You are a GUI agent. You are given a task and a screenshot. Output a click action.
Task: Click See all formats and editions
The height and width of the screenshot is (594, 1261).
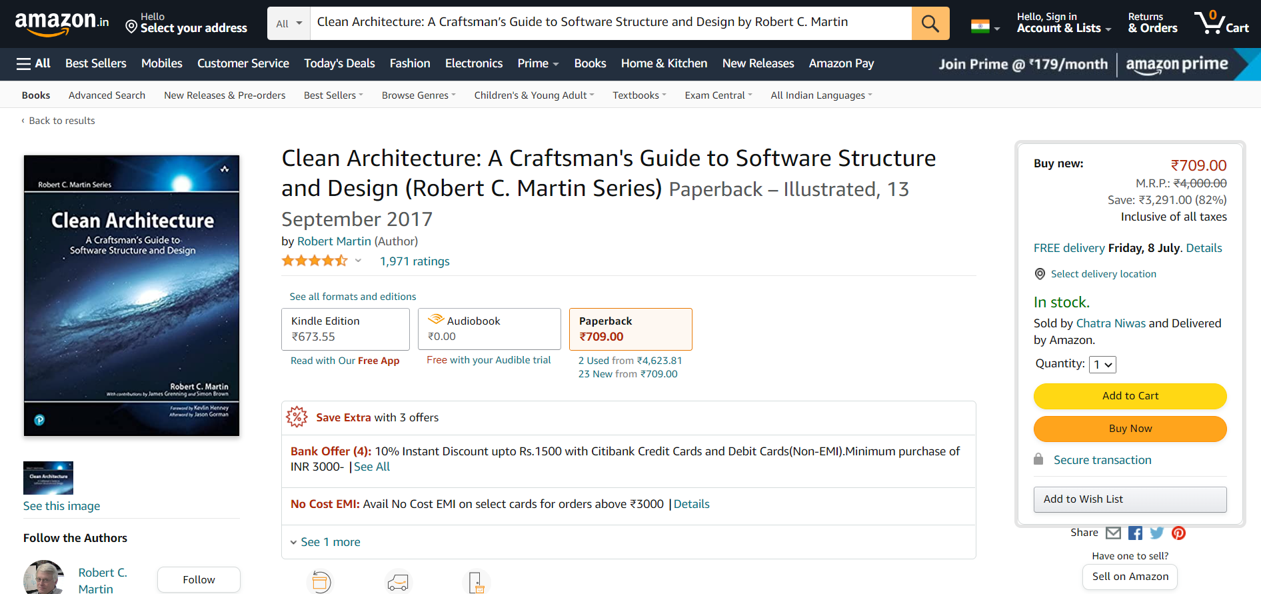click(353, 297)
